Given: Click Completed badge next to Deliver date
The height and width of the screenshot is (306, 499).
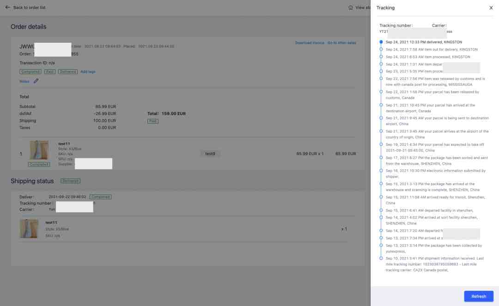Looking at the screenshot, I should pos(100,197).
